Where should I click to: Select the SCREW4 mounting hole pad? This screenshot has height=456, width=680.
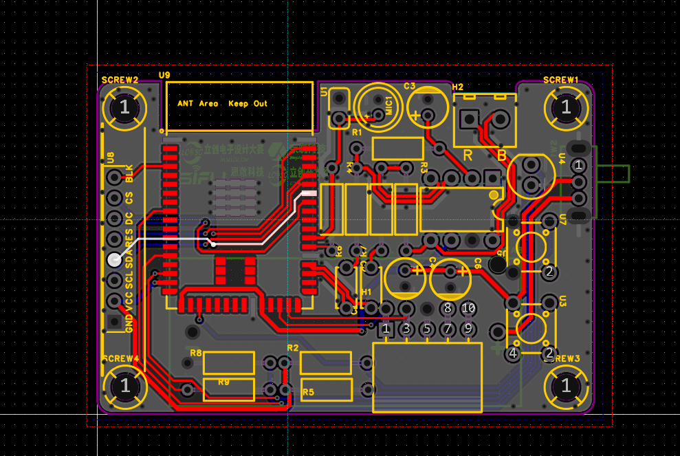pyautogui.click(x=125, y=386)
